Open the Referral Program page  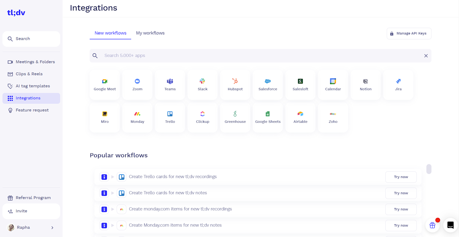(x=31, y=198)
